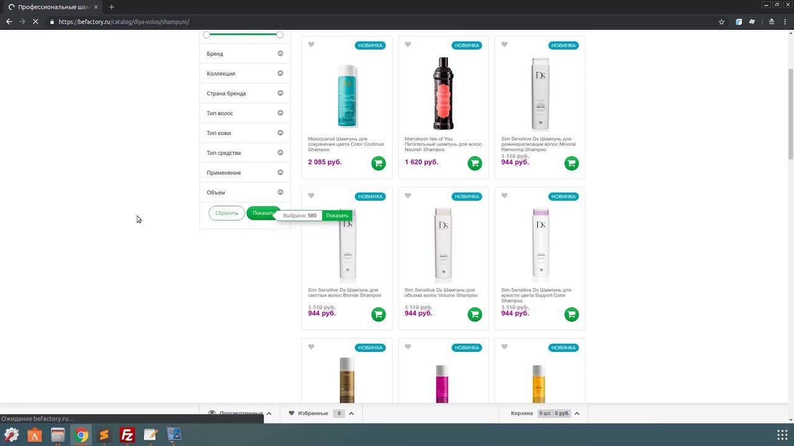Open the Chrome profile avatar icon
This screenshot has height=446, width=794.
click(x=771, y=22)
